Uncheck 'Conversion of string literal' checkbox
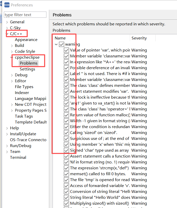 pos(66,192)
